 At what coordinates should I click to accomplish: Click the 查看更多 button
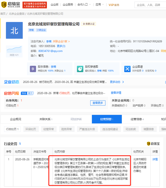click(98, 103)
